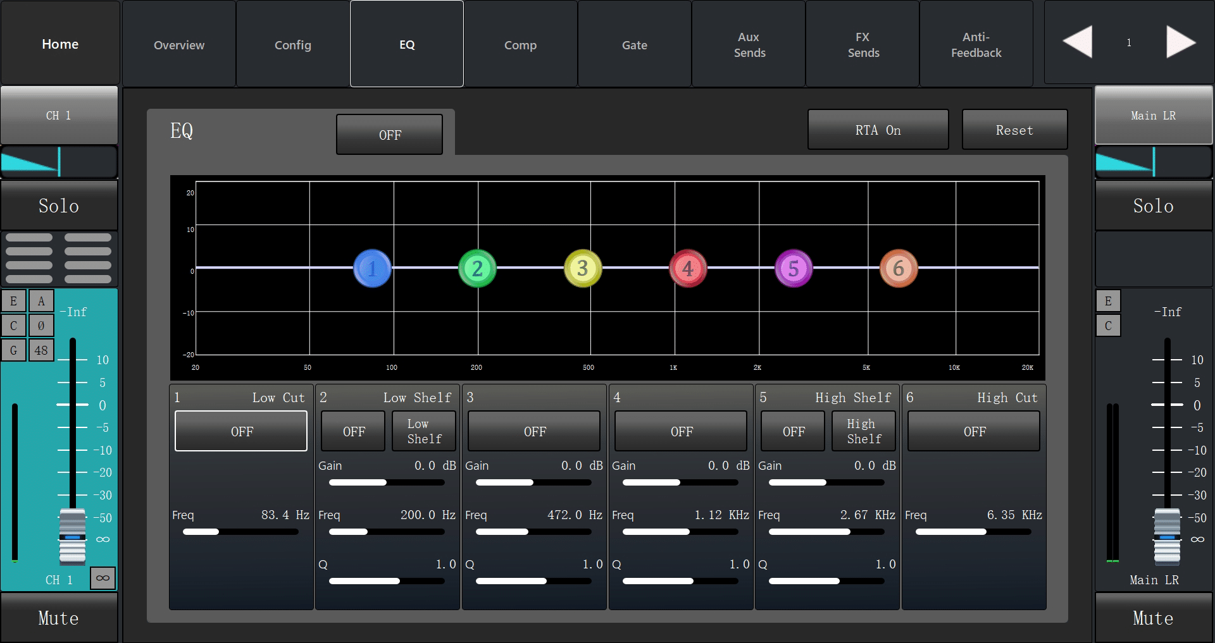
Task: Open the High Shelf type selector
Action: click(x=863, y=431)
